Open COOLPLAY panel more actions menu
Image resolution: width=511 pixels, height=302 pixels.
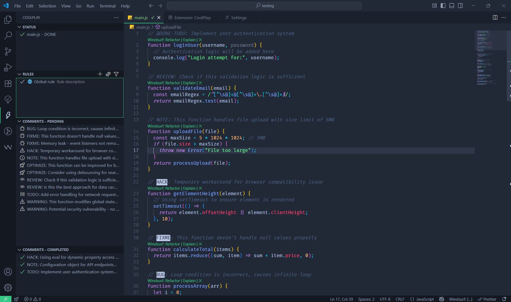[x=116, y=18]
